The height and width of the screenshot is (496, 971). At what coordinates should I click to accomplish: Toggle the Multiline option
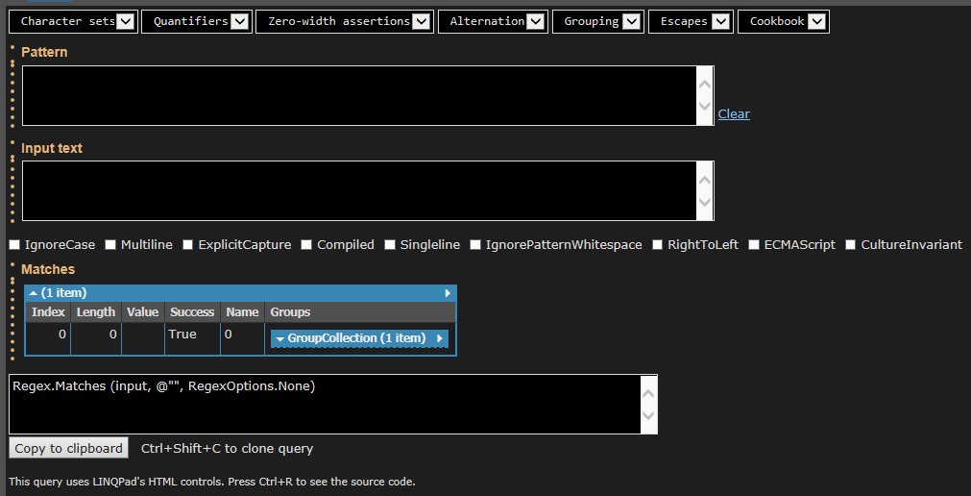[111, 245]
